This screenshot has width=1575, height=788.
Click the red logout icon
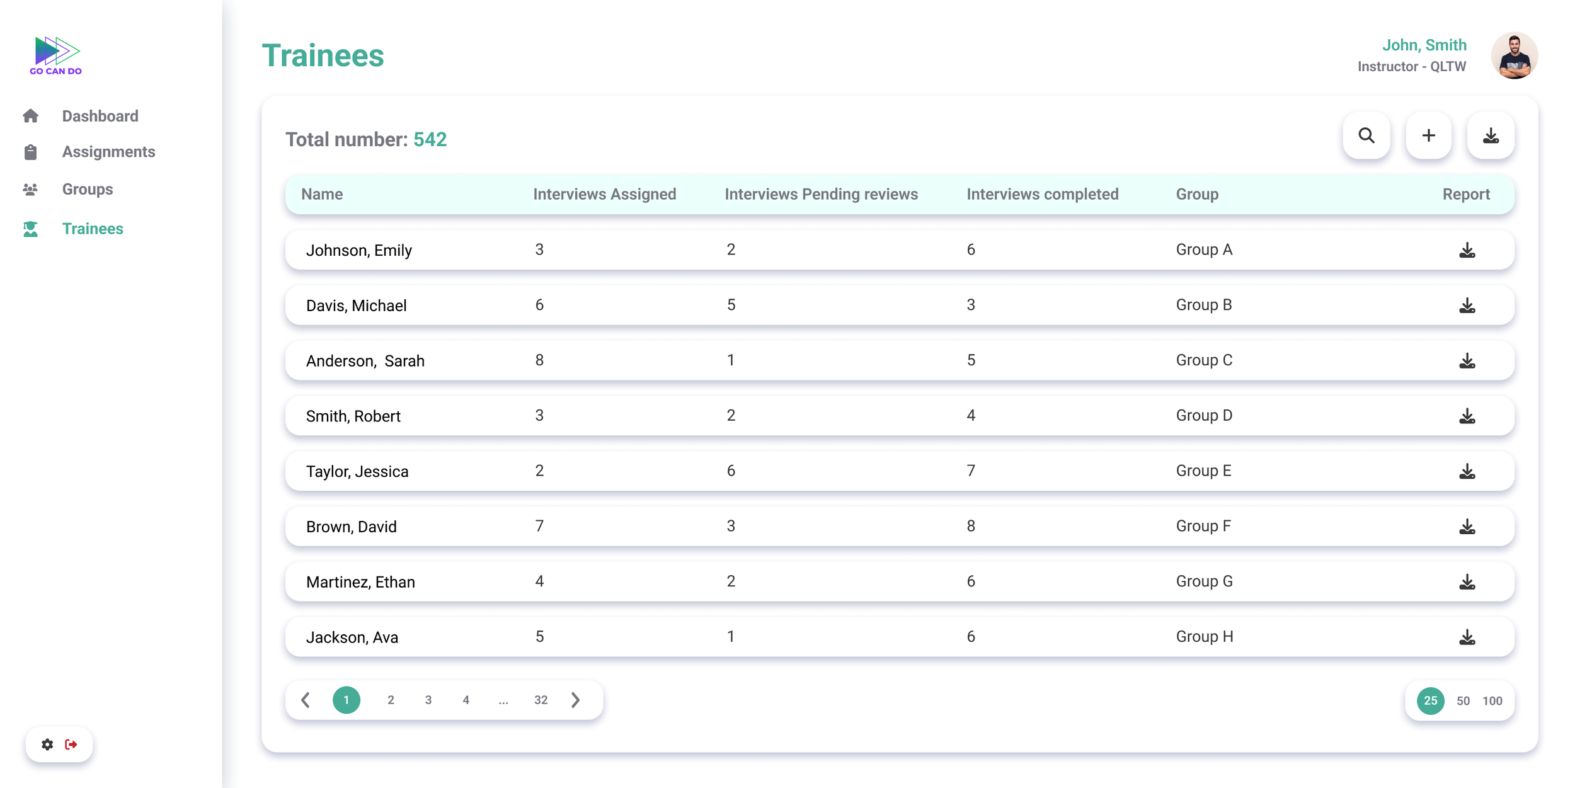[71, 745]
